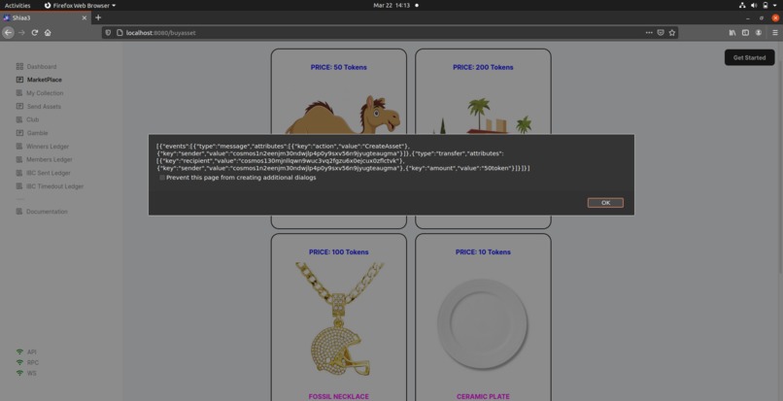Viewport: 783px width, 401px height.
Task: Select the Shiaa3 browser tab
Action: 46,18
